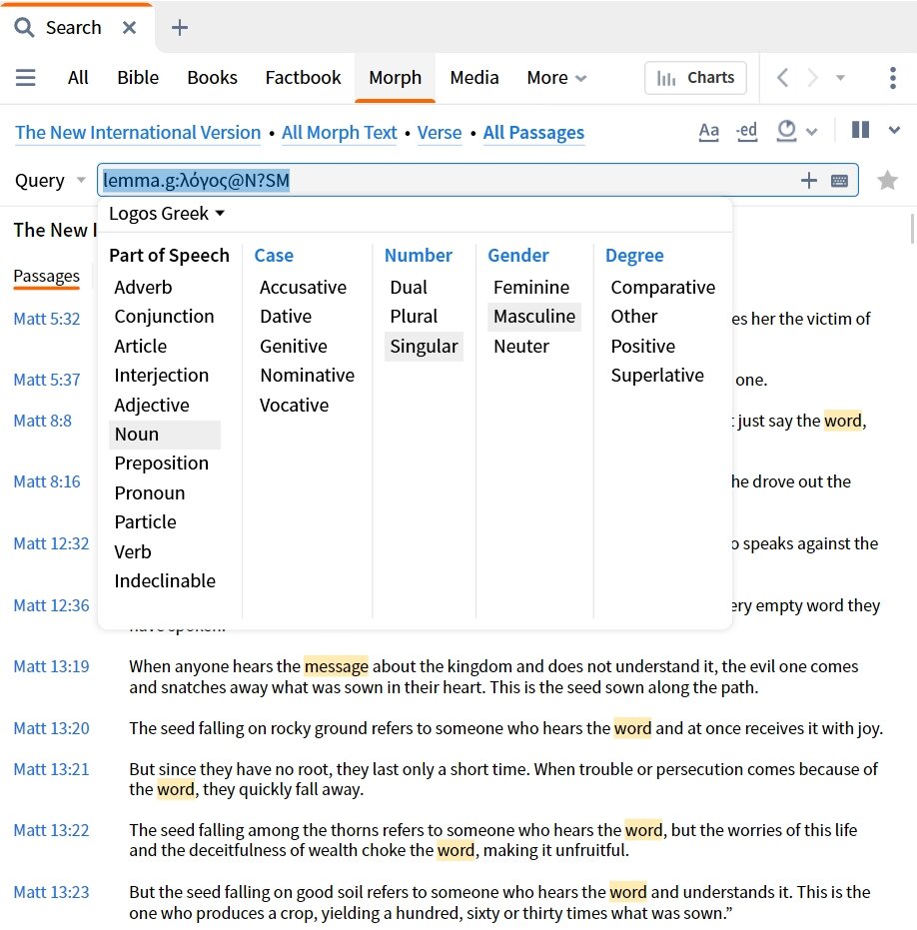
Task: Click the Gender column header
Action: pyautogui.click(x=518, y=255)
